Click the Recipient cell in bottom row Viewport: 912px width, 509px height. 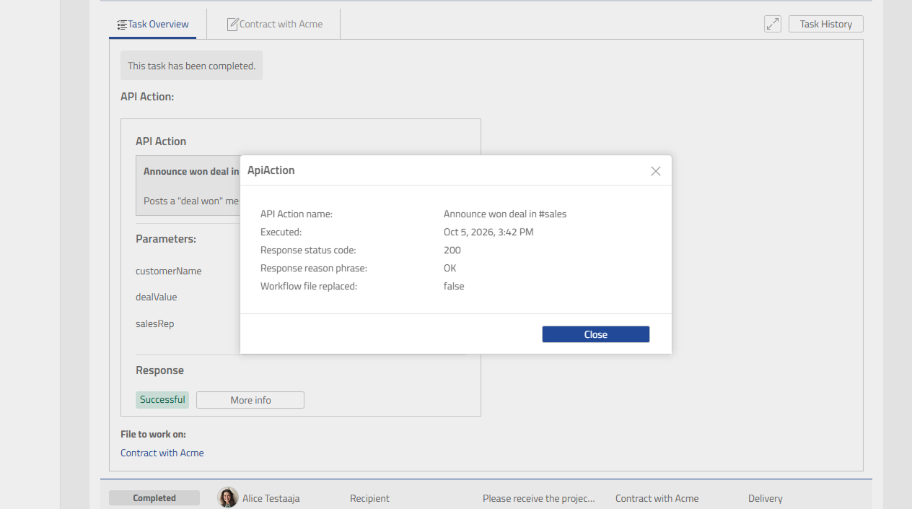pyautogui.click(x=369, y=498)
